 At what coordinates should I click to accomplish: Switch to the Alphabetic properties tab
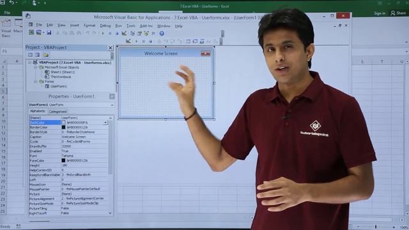pos(38,111)
